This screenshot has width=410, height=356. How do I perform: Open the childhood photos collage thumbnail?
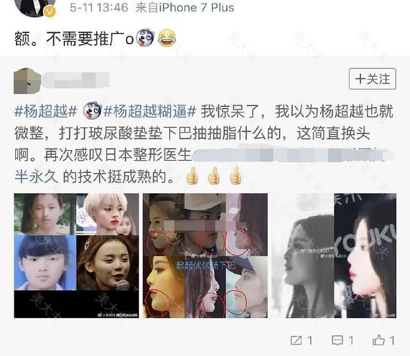76,256
